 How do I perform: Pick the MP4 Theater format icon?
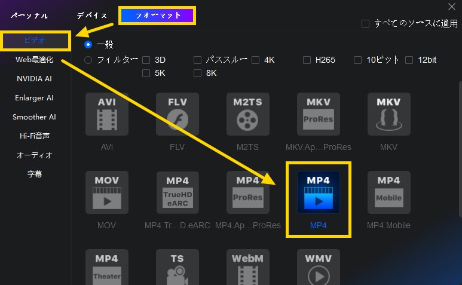coord(106,267)
